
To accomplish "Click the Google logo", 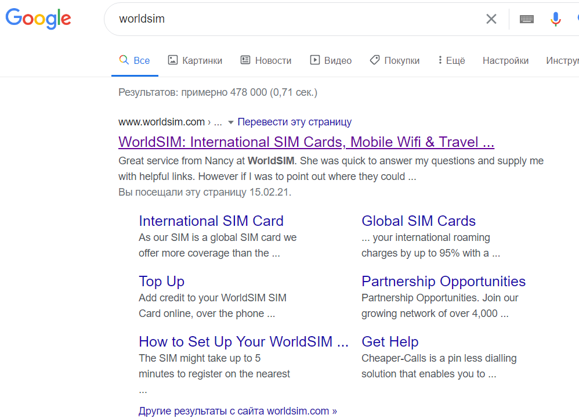I will point(38,19).
